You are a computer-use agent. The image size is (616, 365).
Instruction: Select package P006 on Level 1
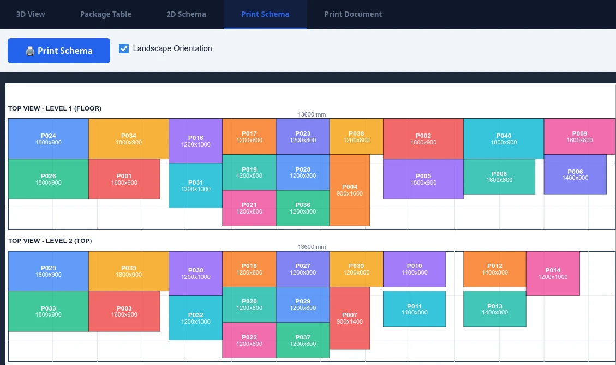click(x=575, y=174)
